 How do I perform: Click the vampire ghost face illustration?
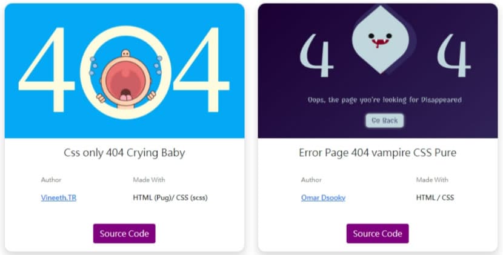point(381,40)
